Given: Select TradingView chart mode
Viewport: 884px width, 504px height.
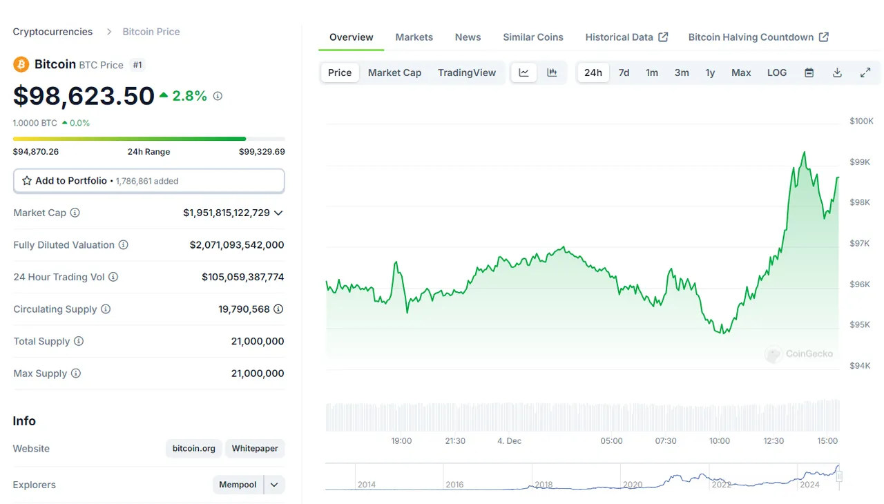Looking at the screenshot, I should (x=467, y=72).
